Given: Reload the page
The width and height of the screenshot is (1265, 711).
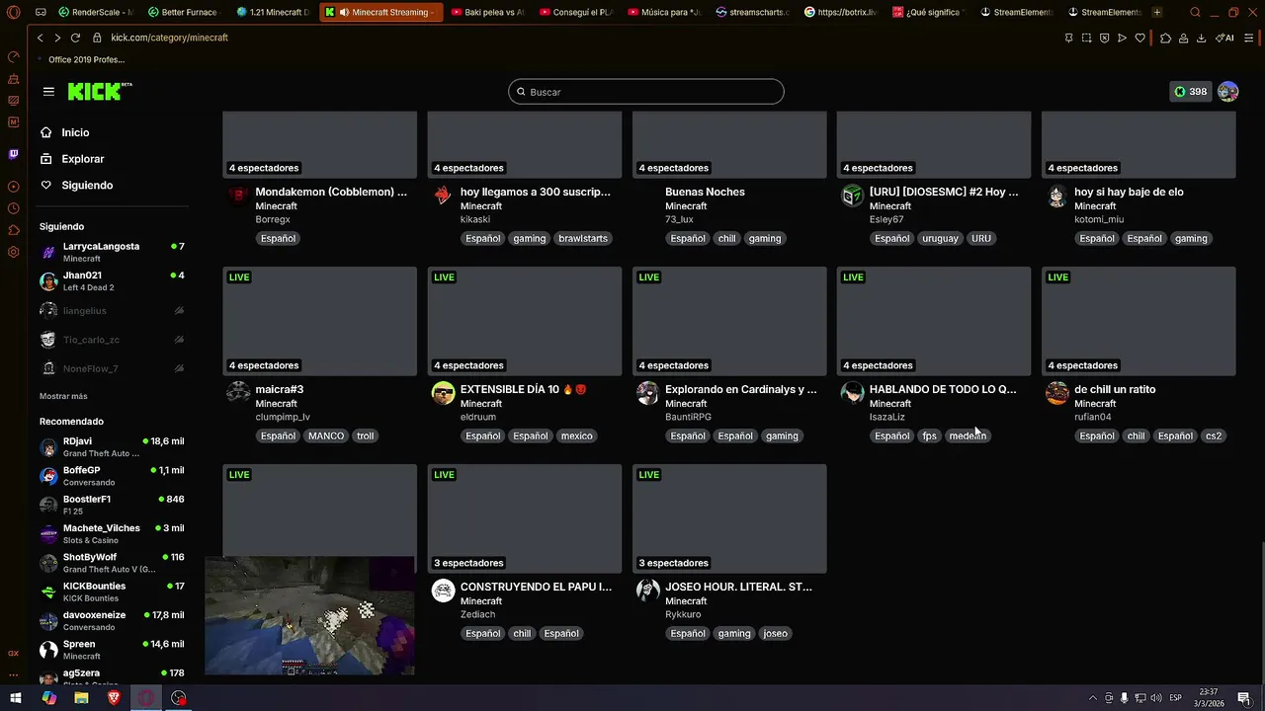Looking at the screenshot, I should pos(75,38).
